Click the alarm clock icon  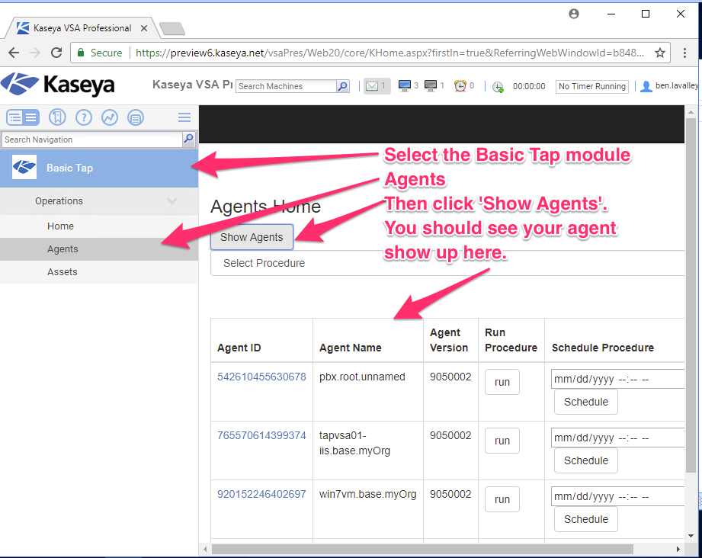(x=460, y=85)
